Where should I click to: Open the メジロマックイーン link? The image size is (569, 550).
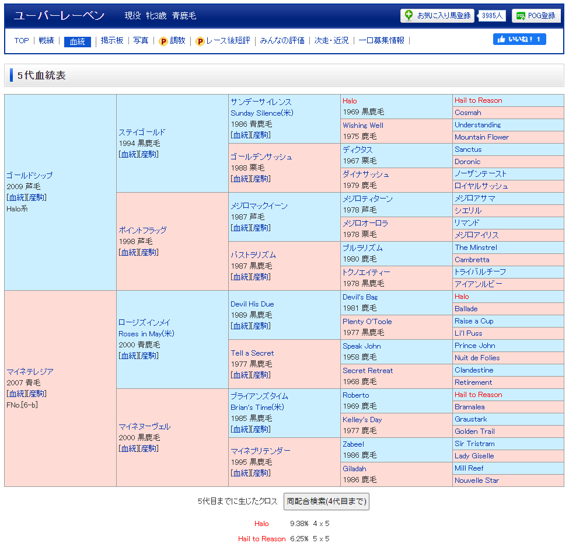[x=259, y=206]
